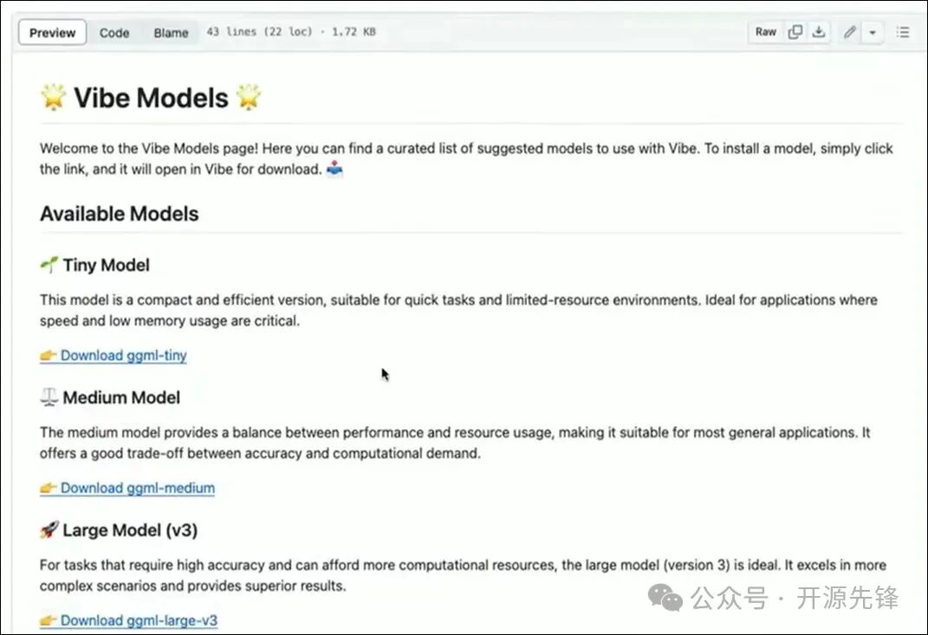Click the balance scale emoji beside Medium Model
Screen dimensions: 928x635
(49, 398)
